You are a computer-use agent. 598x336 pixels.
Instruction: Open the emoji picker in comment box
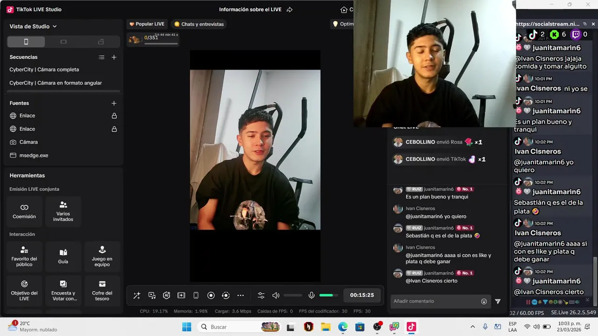(484, 301)
